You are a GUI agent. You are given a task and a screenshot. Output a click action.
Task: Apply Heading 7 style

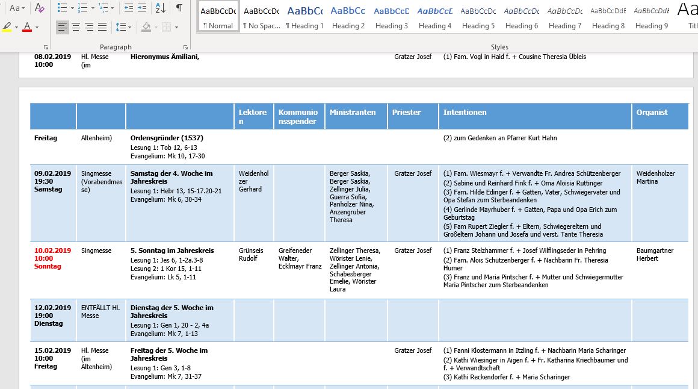click(x=565, y=16)
